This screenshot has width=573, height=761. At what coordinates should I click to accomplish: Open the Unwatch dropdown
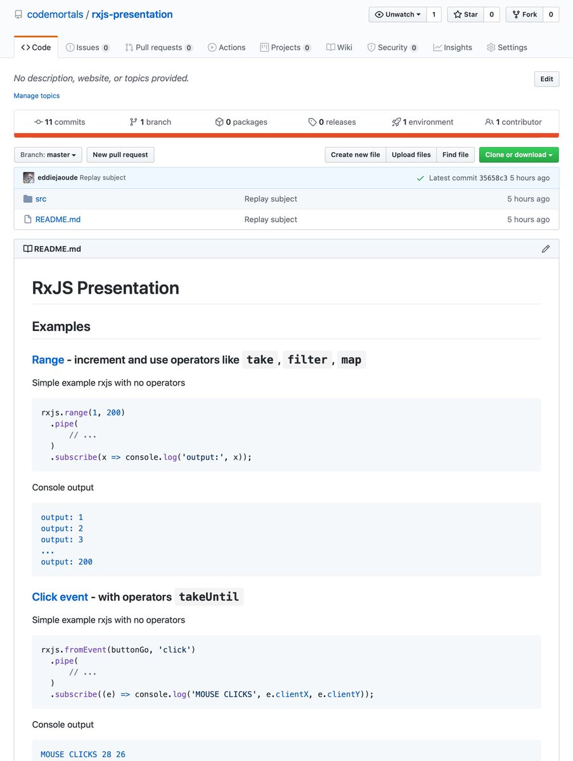[x=397, y=15]
